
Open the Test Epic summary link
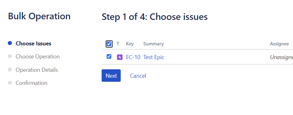pos(154,57)
